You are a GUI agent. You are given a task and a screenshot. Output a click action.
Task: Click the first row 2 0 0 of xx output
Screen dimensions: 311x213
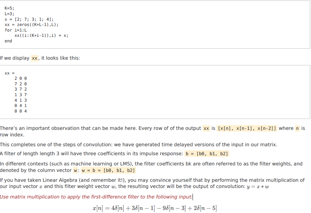[20, 78]
